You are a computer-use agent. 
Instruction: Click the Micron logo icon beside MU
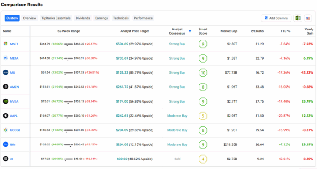point(5,72)
